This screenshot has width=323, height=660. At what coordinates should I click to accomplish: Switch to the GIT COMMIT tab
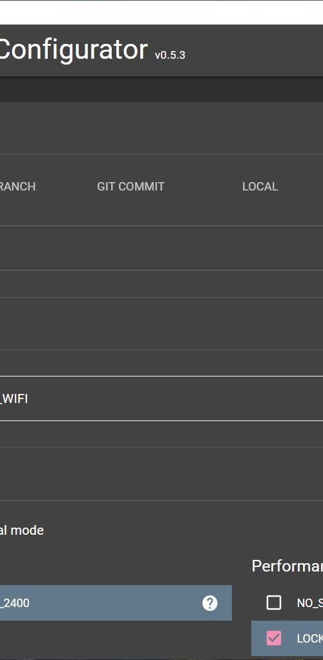pos(130,187)
